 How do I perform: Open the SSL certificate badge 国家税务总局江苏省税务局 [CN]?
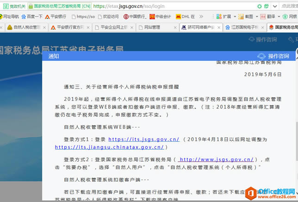click(60, 6)
